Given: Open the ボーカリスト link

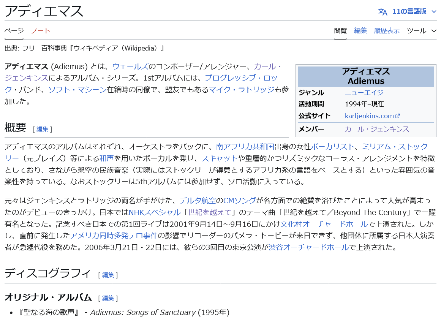Looking at the screenshot, I should coord(332,146).
